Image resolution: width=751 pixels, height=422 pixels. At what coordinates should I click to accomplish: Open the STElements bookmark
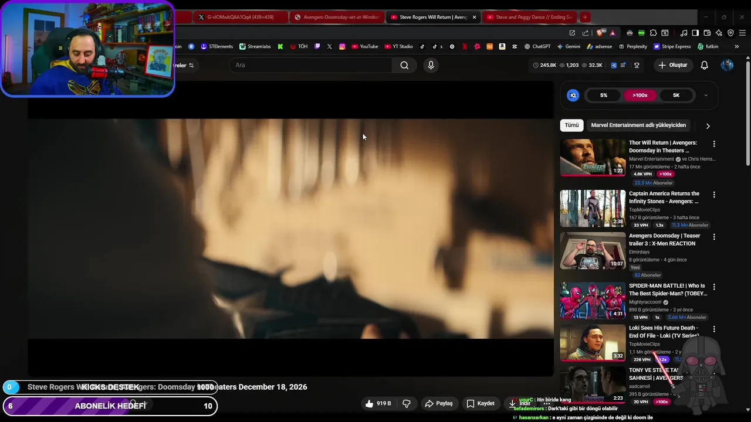point(216,46)
